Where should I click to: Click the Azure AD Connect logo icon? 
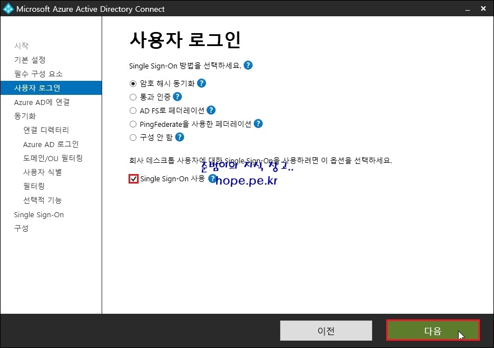pyautogui.click(x=8, y=8)
